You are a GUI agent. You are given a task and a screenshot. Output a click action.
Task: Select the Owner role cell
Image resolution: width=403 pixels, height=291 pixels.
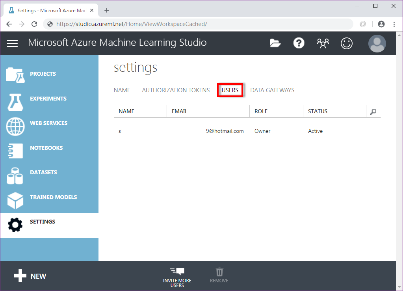coord(262,131)
